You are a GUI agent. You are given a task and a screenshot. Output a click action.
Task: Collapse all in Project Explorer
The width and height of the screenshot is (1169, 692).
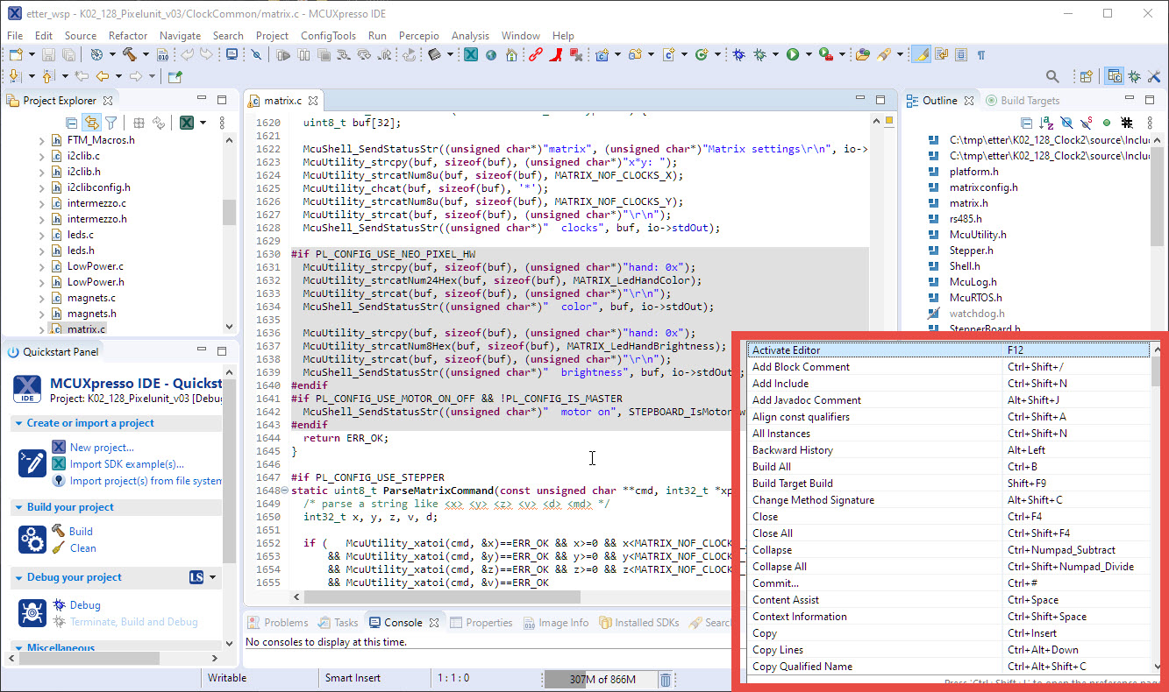tap(71, 123)
